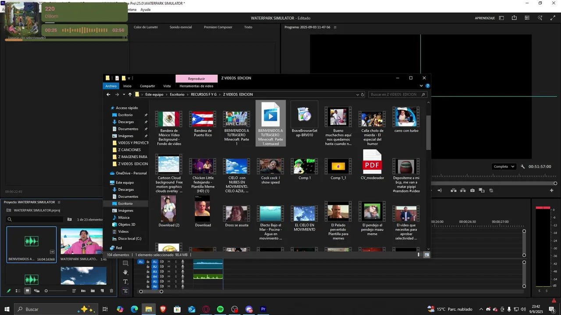Open the Ayuda menu in Premiere
Image resolution: width=561 pixels, height=315 pixels.
pyautogui.click(x=145, y=10)
